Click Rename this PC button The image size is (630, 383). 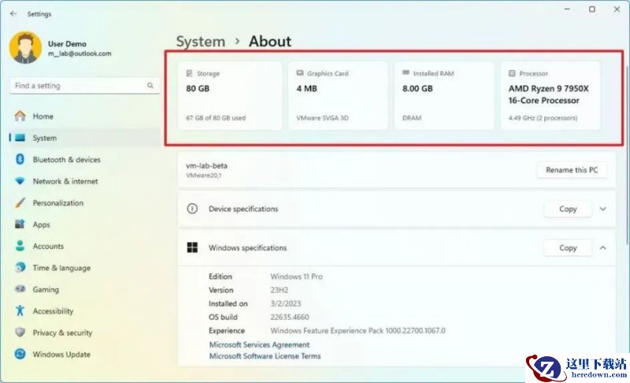tap(572, 170)
